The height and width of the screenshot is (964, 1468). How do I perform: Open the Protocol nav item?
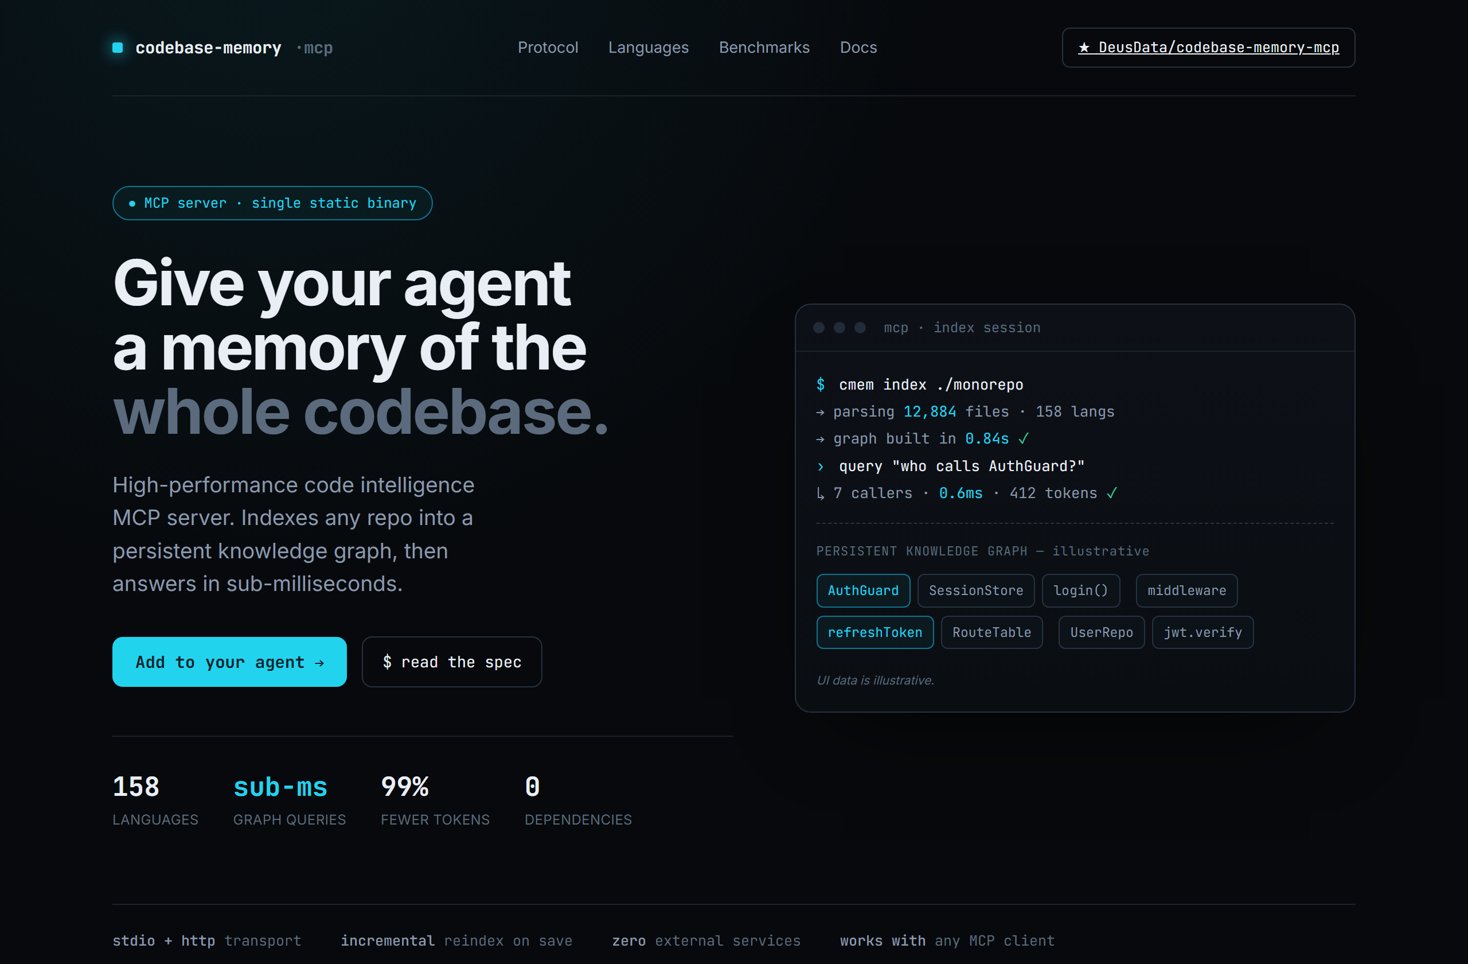point(548,48)
